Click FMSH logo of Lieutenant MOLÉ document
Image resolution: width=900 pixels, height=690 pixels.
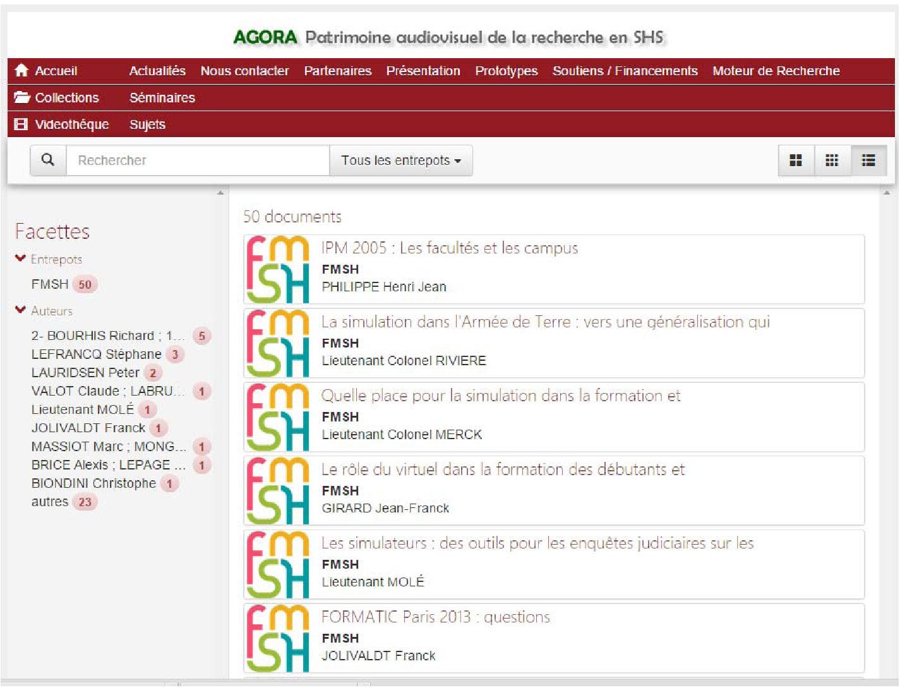pos(278,566)
